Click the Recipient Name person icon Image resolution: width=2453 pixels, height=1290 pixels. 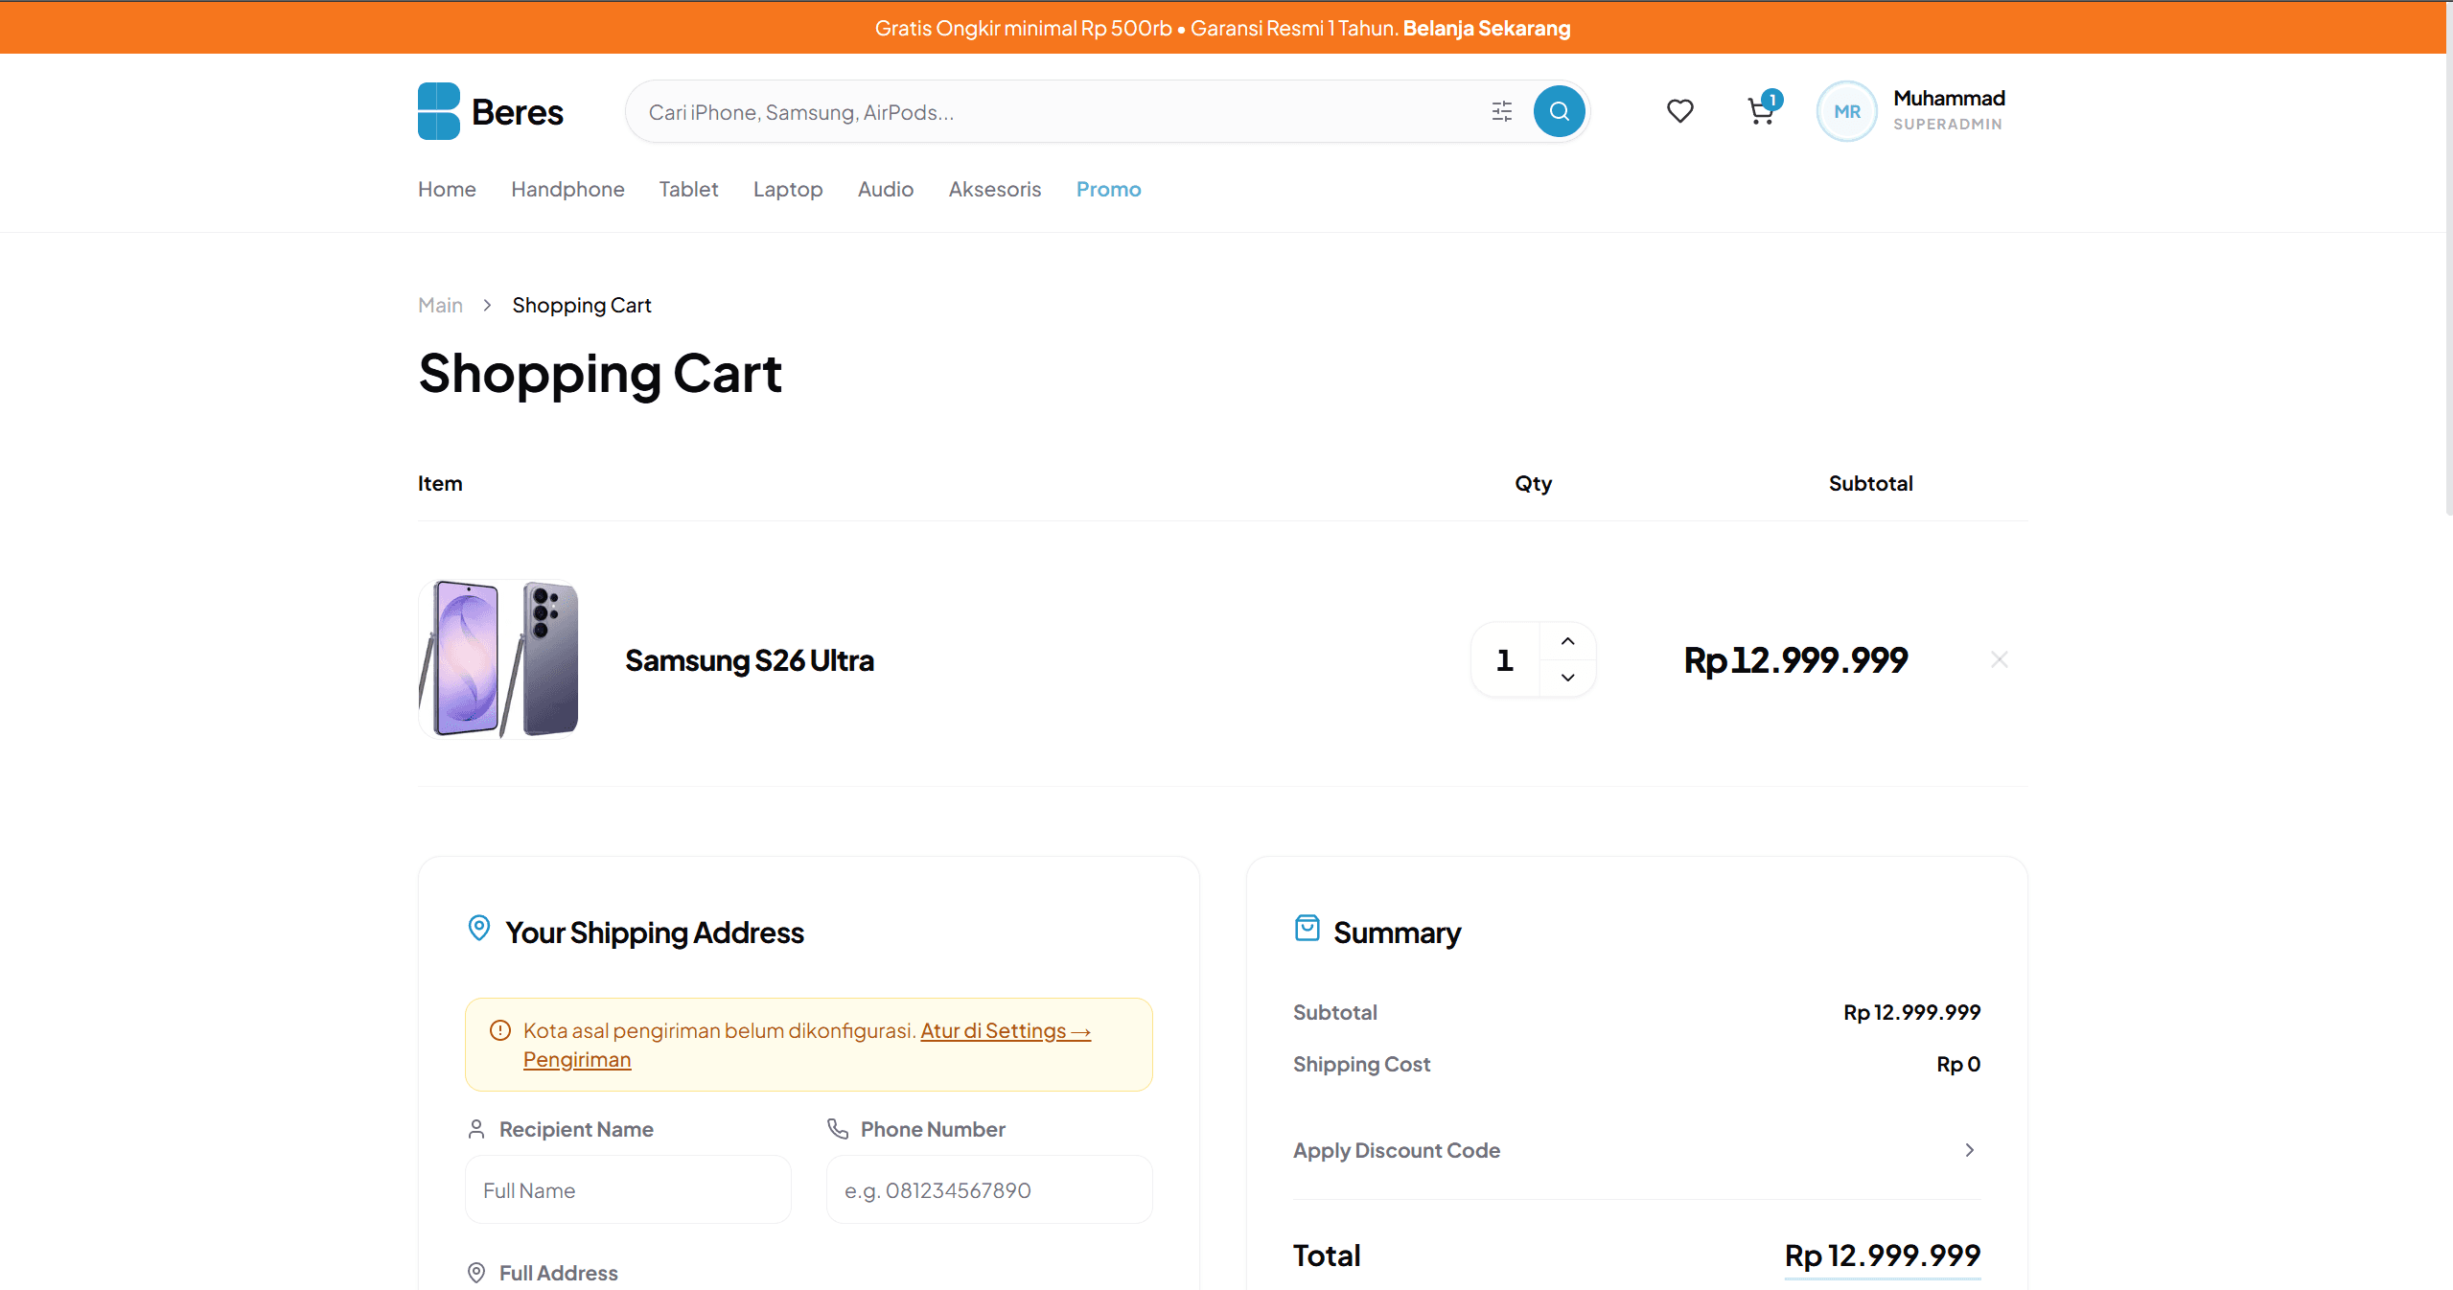point(476,1129)
